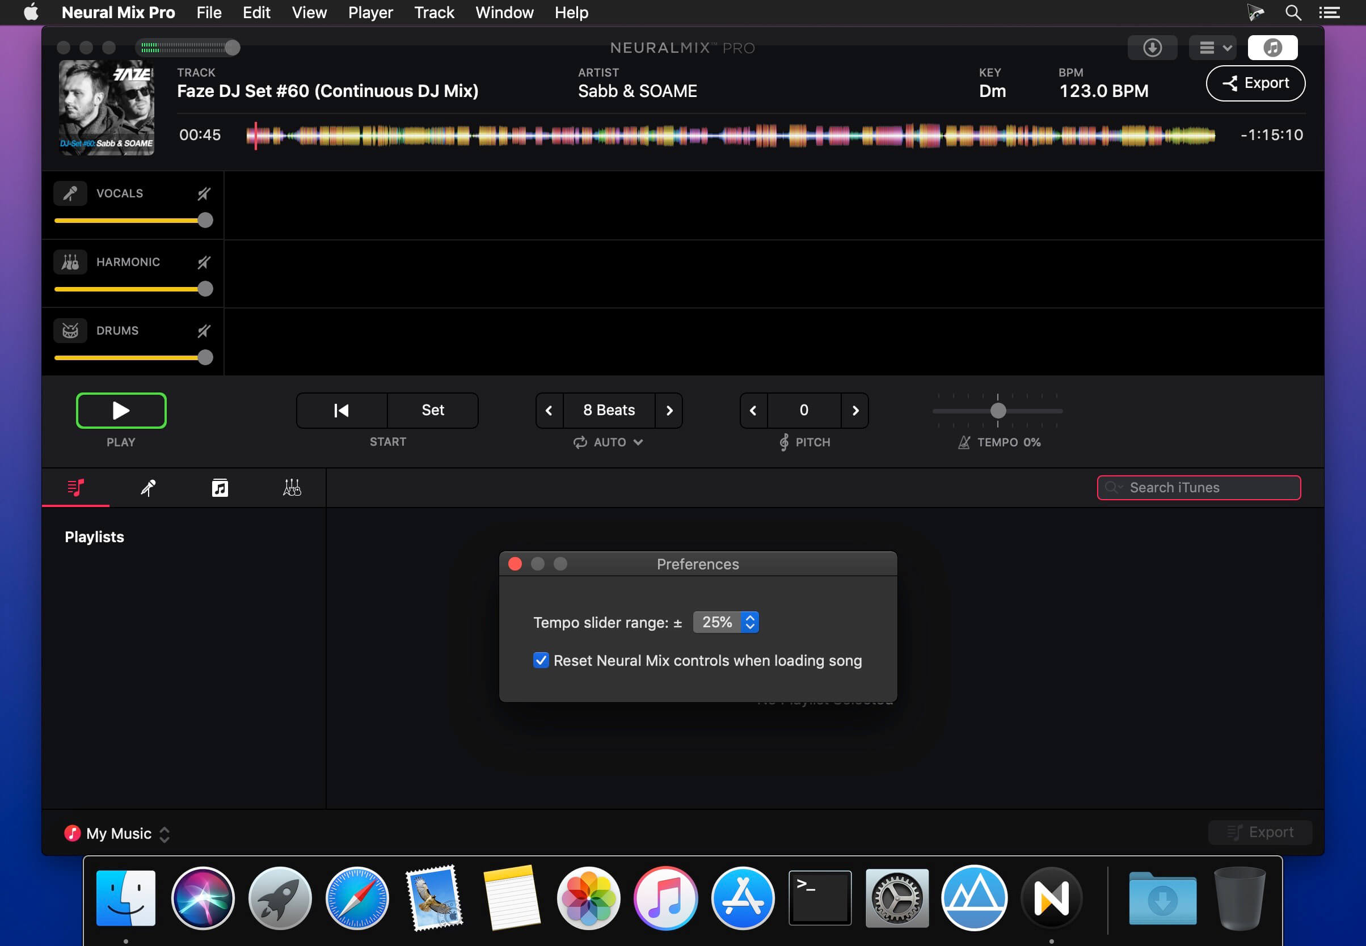
Task: Mute the Vocals stem
Action: click(x=204, y=193)
